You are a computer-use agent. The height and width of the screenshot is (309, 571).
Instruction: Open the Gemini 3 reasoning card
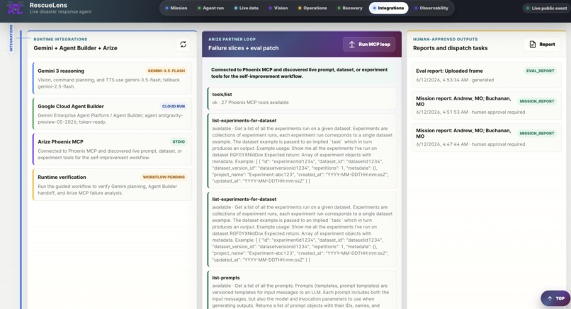pos(112,78)
